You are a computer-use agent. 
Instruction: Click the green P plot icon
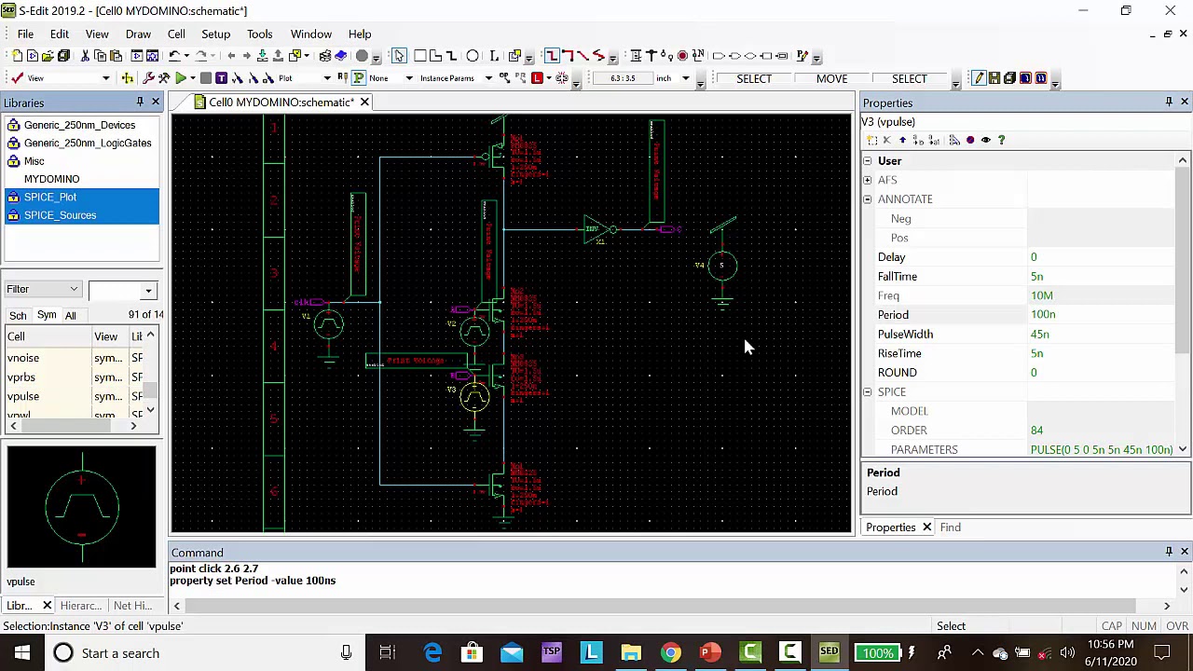(358, 78)
